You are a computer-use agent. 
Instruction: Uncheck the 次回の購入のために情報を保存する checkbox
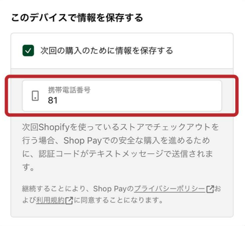(28, 51)
